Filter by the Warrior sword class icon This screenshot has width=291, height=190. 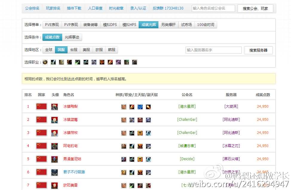(x=53, y=62)
